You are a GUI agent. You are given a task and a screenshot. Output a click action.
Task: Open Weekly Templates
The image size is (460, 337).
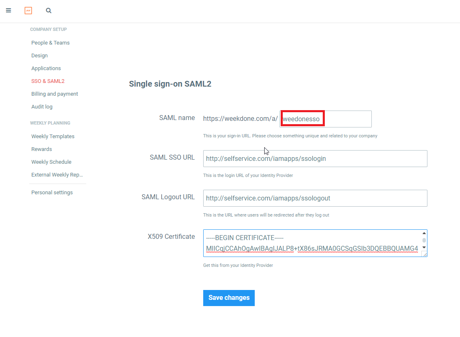pyautogui.click(x=53, y=136)
